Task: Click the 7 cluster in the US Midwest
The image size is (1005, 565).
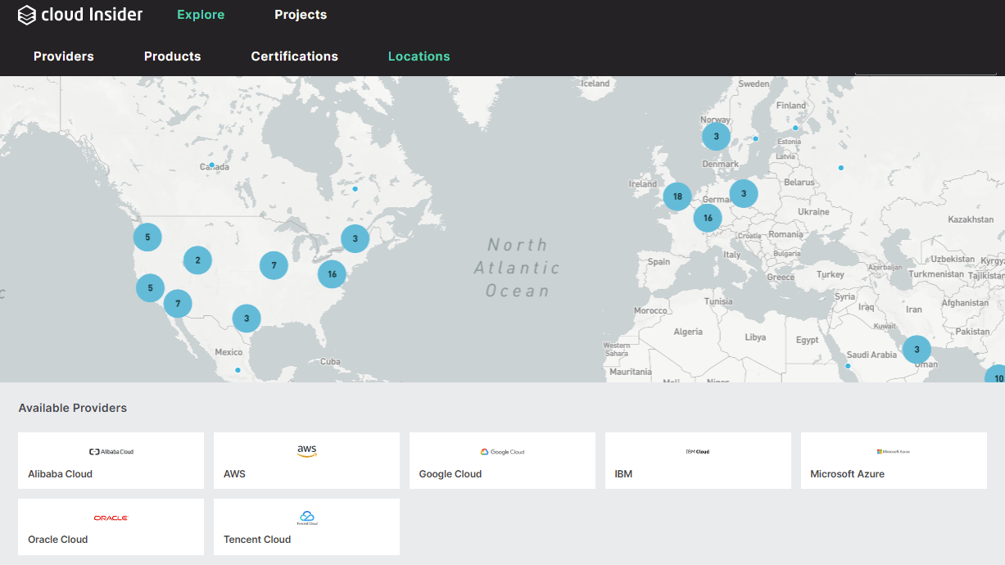Action: point(274,265)
